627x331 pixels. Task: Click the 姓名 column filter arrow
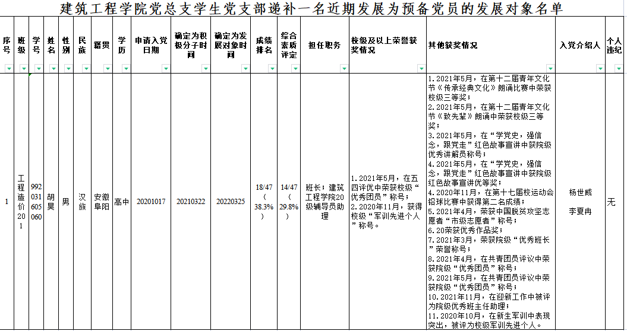tap(54, 69)
